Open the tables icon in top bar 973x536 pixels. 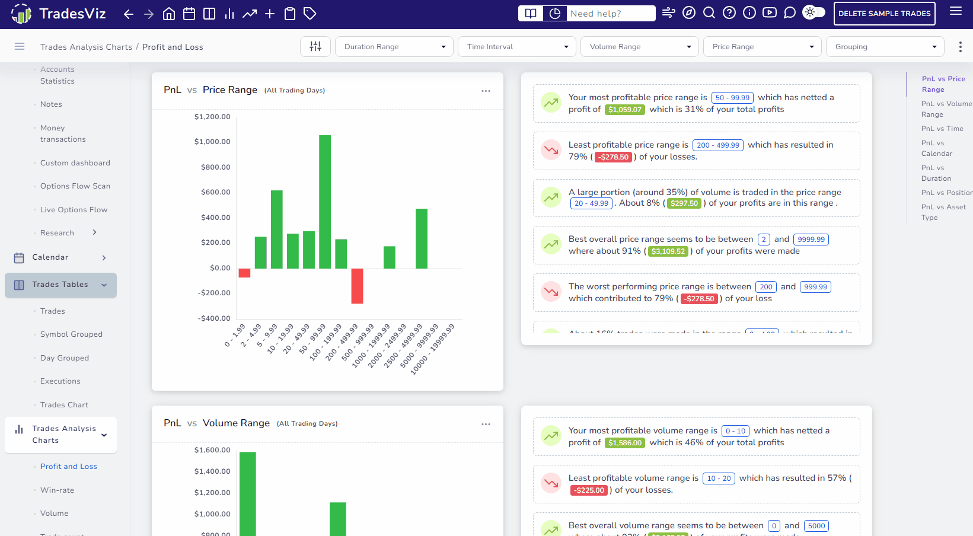pos(209,14)
